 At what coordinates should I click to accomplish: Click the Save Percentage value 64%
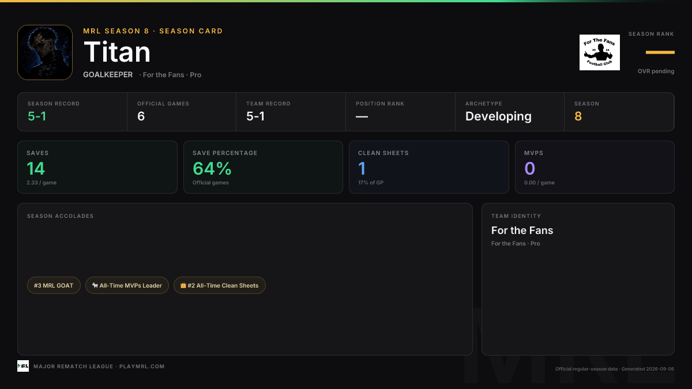(212, 169)
